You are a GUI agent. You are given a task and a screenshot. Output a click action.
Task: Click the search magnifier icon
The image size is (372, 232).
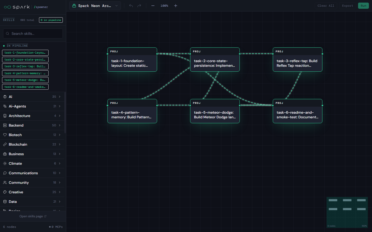point(7,34)
